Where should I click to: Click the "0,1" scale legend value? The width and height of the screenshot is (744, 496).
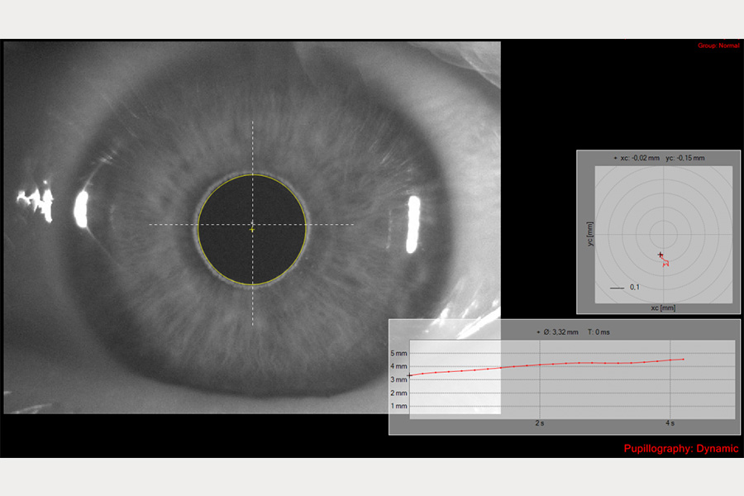point(634,287)
